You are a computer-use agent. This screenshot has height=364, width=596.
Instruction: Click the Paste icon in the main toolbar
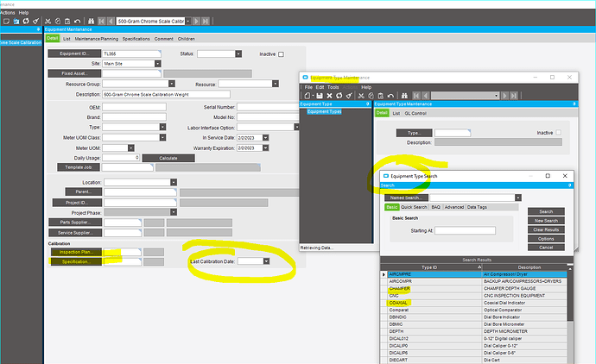coord(67,22)
